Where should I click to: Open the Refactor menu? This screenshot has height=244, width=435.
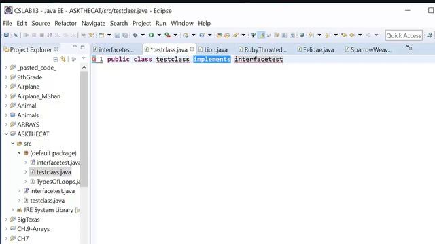pyautogui.click(x=65, y=23)
